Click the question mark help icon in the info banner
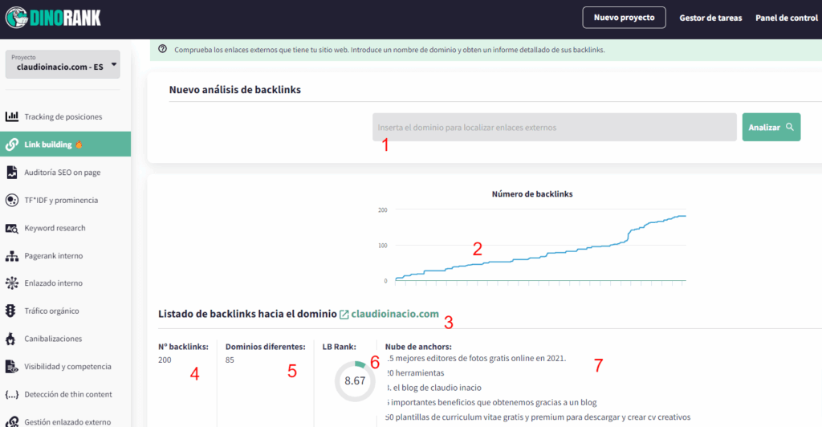Screen dimensions: 822x427 pyautogui.click(x=162, y=49)
